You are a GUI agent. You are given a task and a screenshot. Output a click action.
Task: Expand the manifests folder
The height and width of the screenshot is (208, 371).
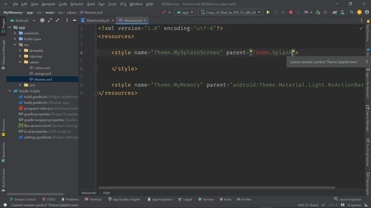click(15, 34)
